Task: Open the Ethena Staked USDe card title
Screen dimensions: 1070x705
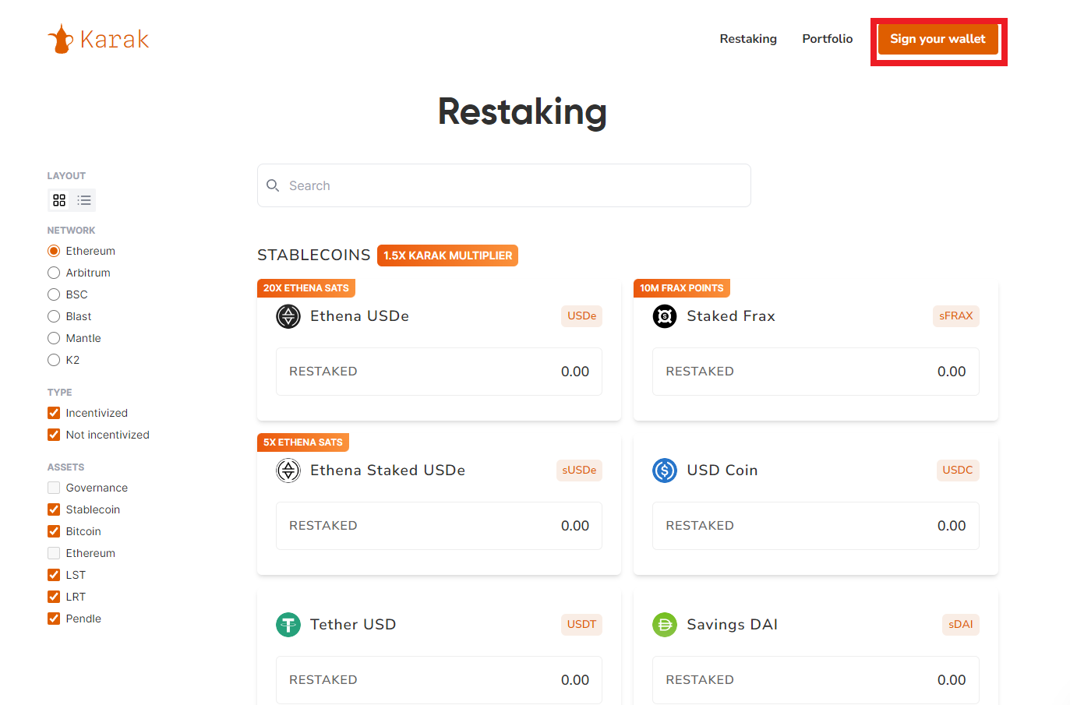Action: (x=387, y=471)
